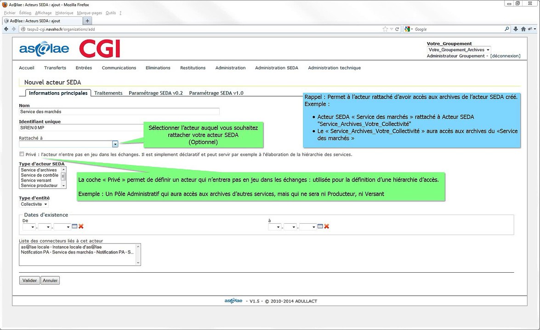Switch to Paramétrage SEDA v0.2 tab

pos(156,93)
